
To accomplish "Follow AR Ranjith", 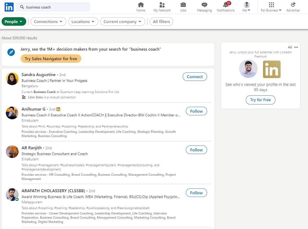I will click(x=196, y=150).
